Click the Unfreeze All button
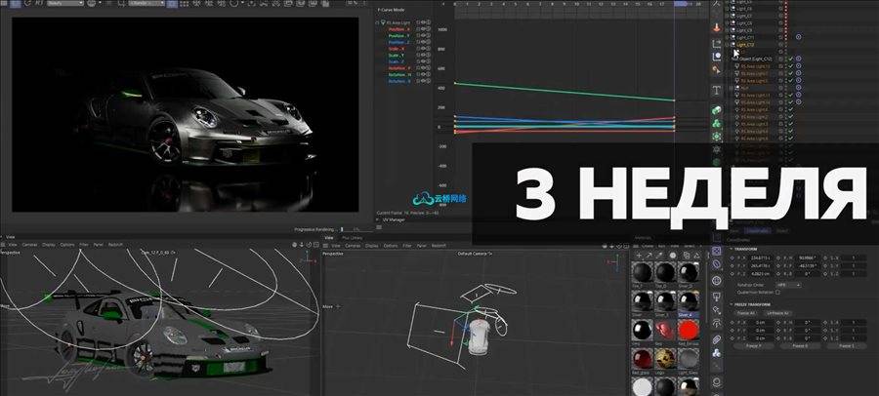 coord(778,313)
